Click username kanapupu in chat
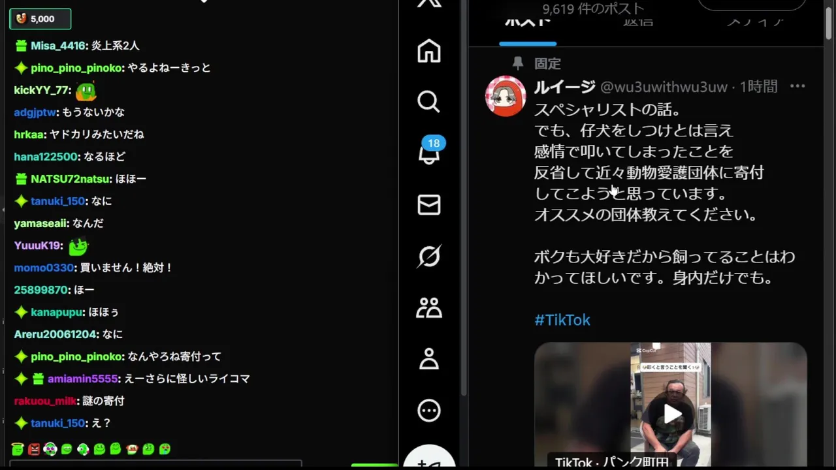This screenshot has height=470, width=836. (x=56, y=312)
